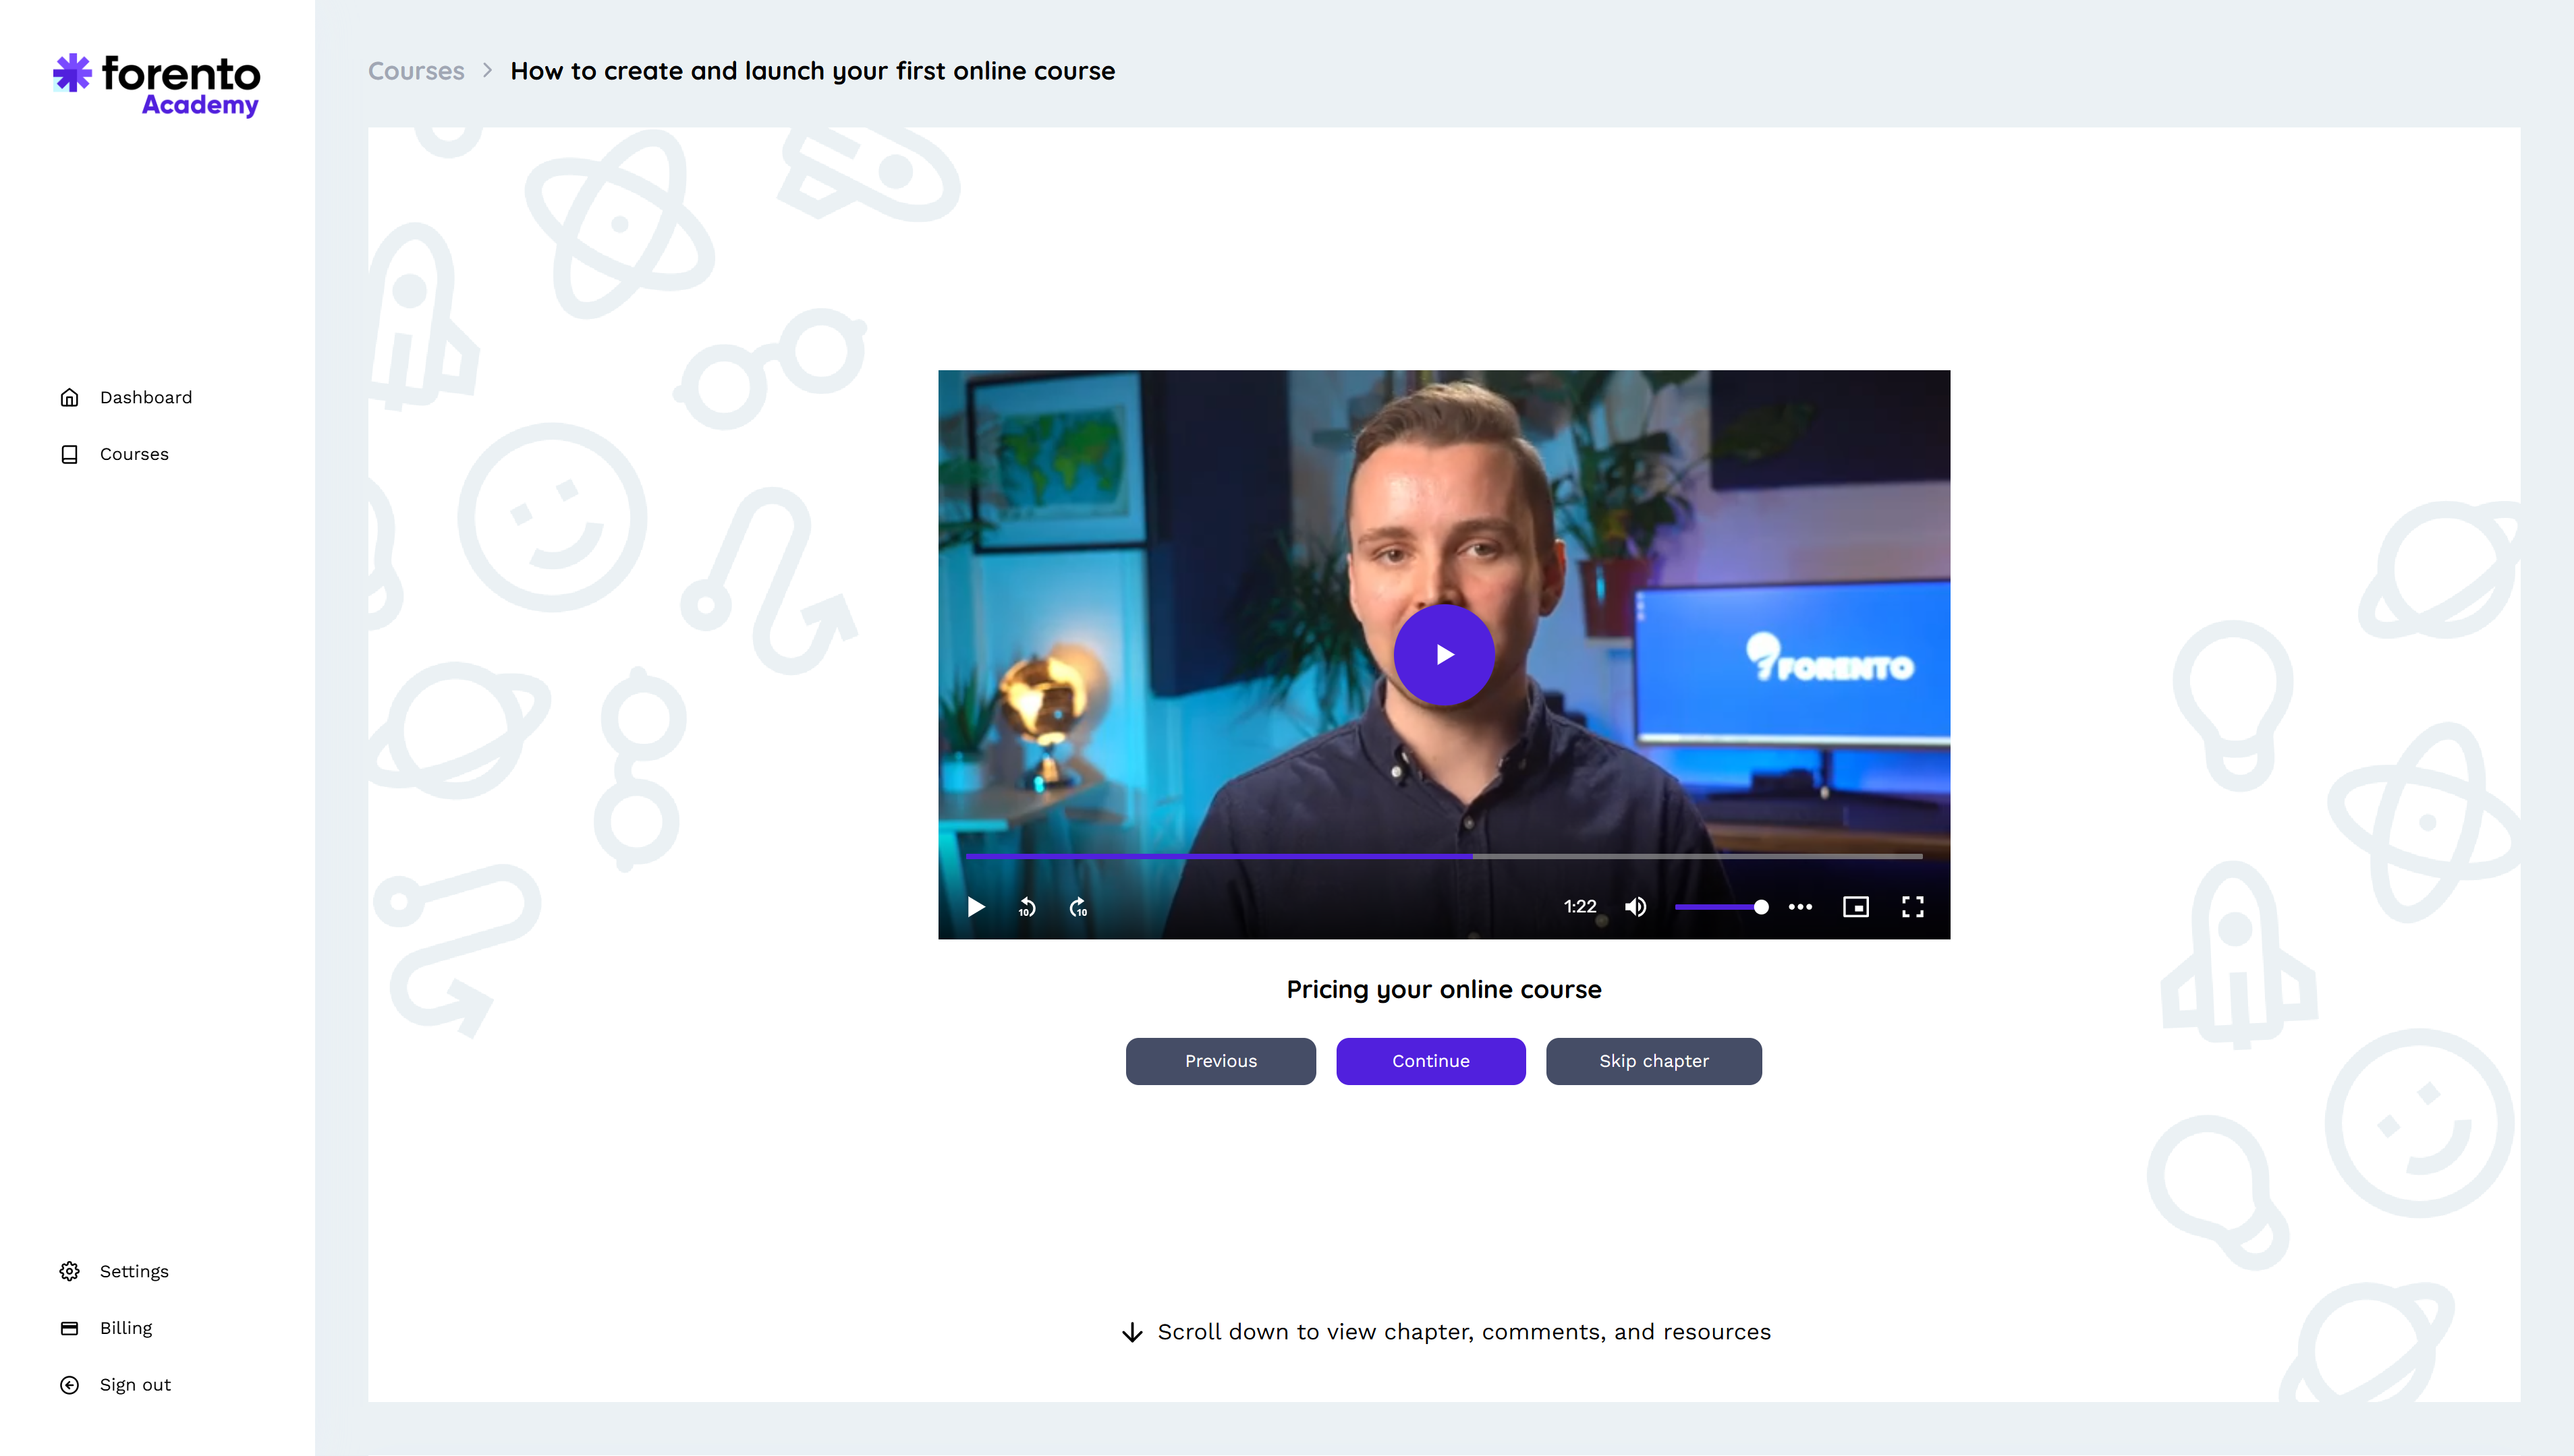Enable picture-in-picture mode
The image size is (2574, 1456).
pos(1855,907)
